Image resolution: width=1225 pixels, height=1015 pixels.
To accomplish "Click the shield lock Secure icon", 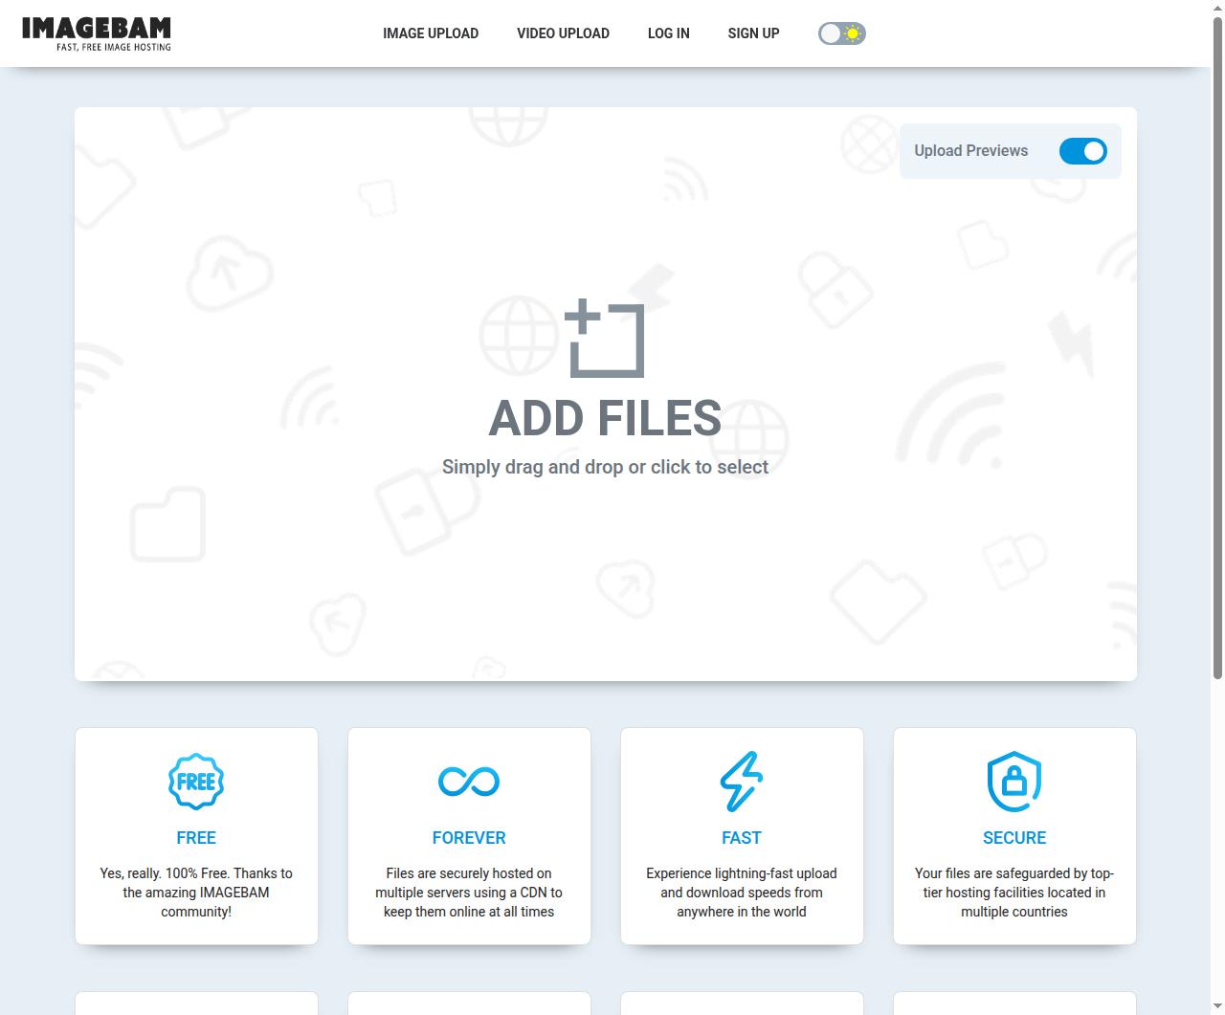I will (1014, 782).
